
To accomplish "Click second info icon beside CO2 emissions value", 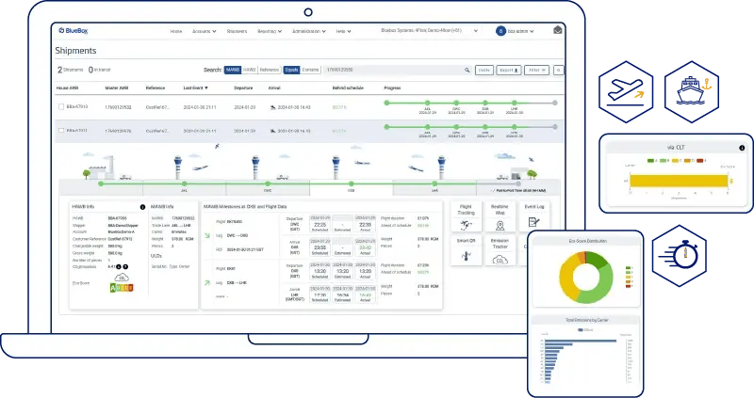I will pos(125,266).
